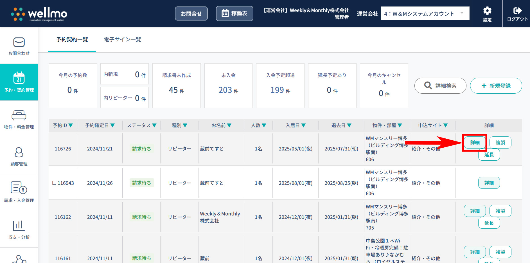Sort by お名前 column arrow

229,125
